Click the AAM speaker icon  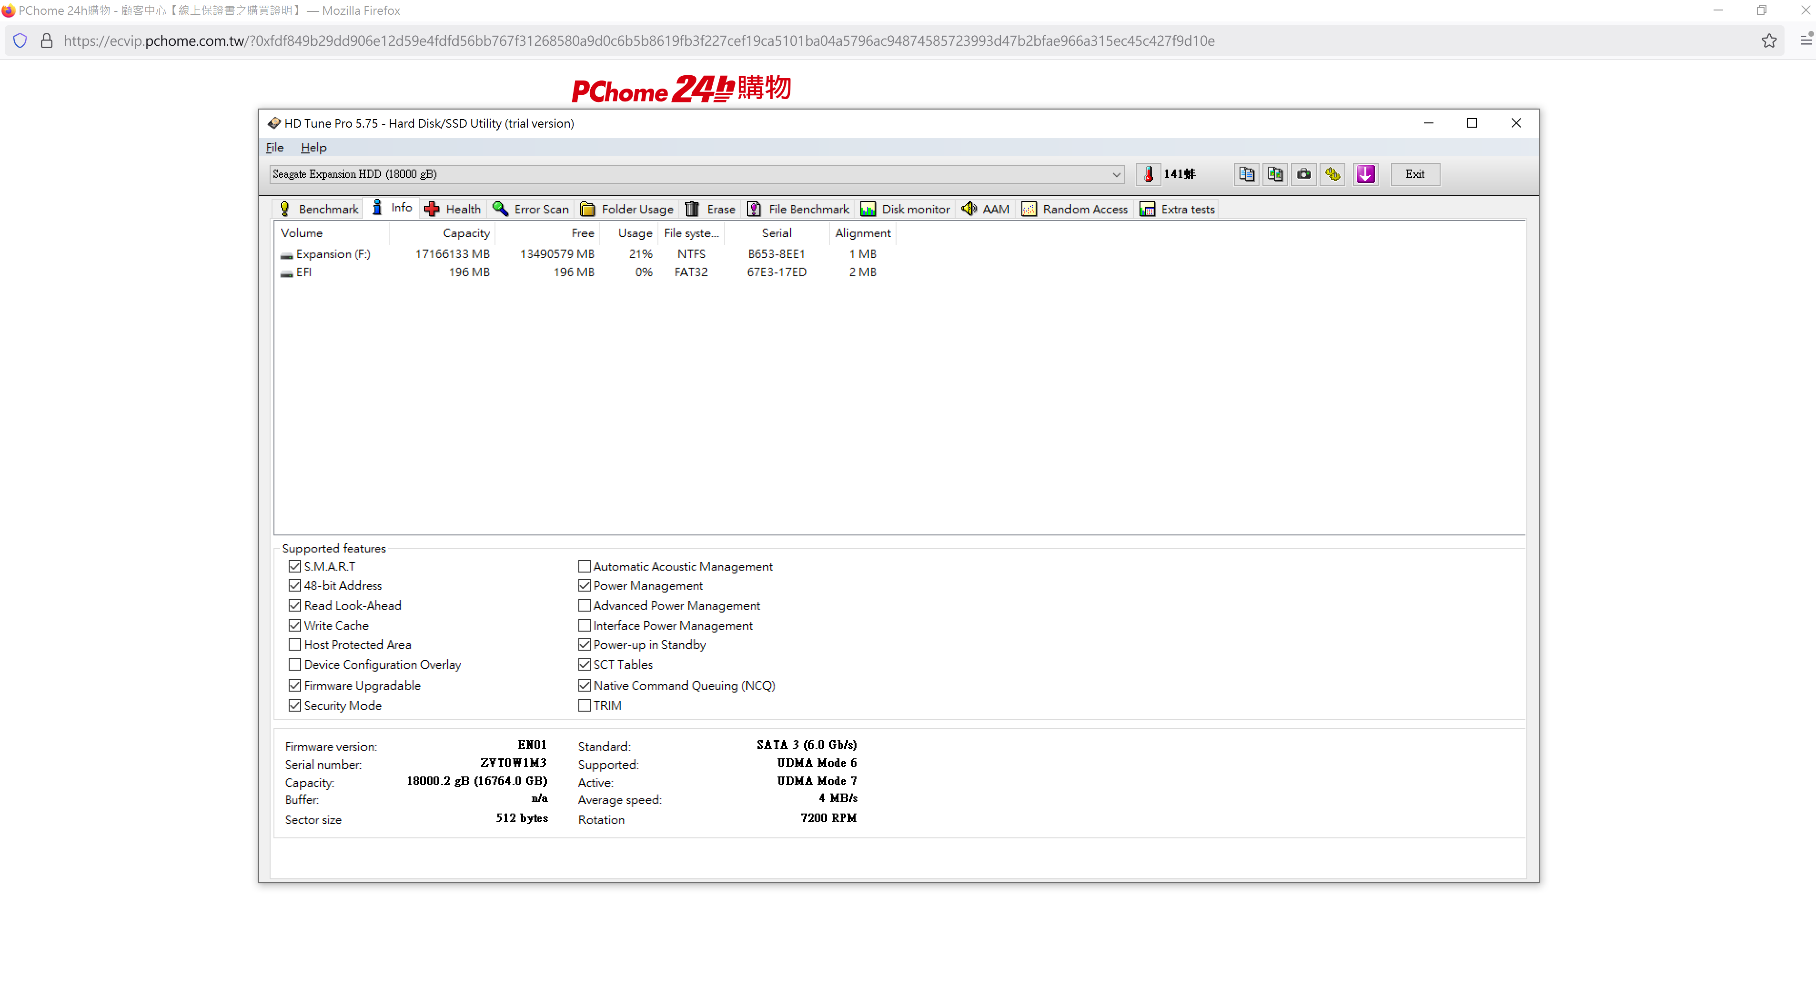point(969,209)
